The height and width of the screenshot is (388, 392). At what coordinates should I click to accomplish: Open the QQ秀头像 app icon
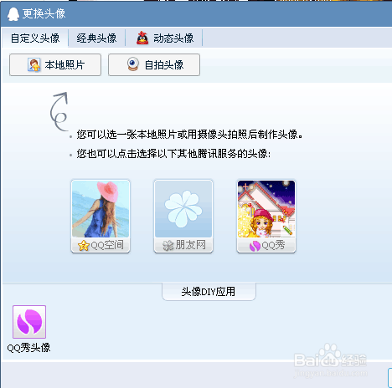point(29,322)
